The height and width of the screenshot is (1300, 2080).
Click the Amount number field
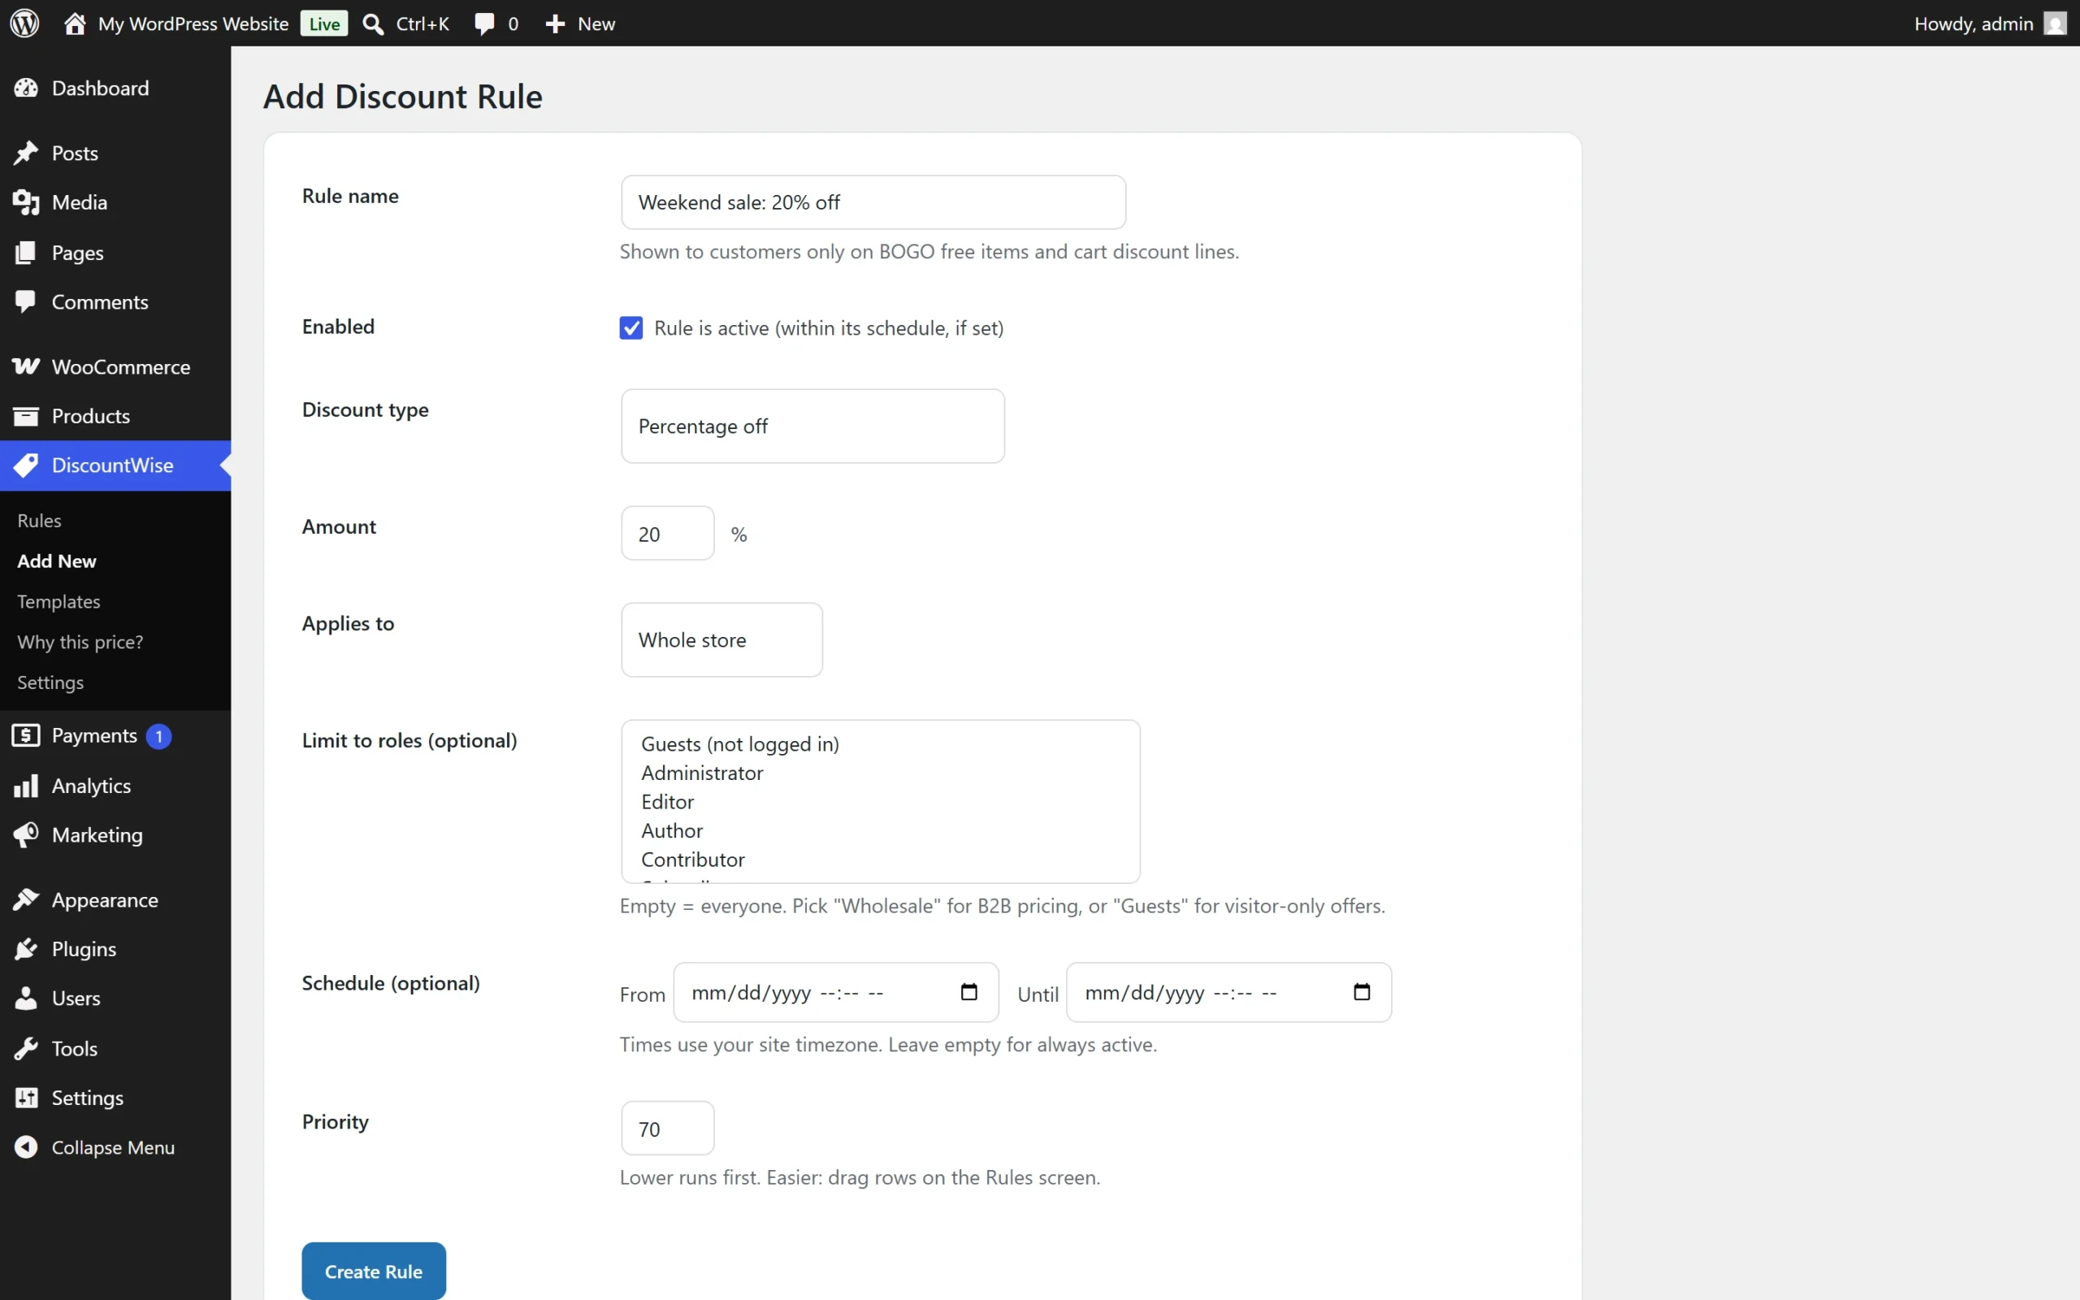click(x=667, y=533)
